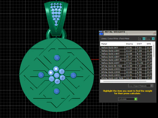Select the Yellow Gold:22KY row
The width and height of the screenshot is (158, 118).
pyautogui.click(x=126, y=63)
